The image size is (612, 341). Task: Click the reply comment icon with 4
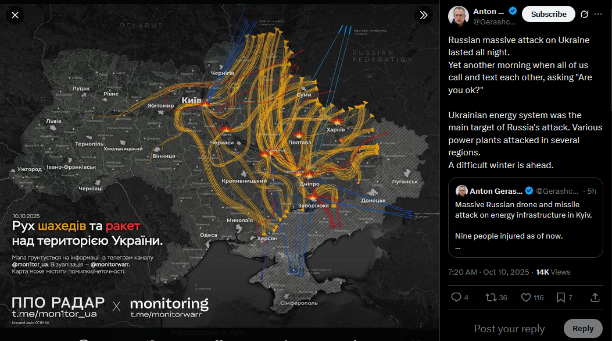(x=460, y=297)
